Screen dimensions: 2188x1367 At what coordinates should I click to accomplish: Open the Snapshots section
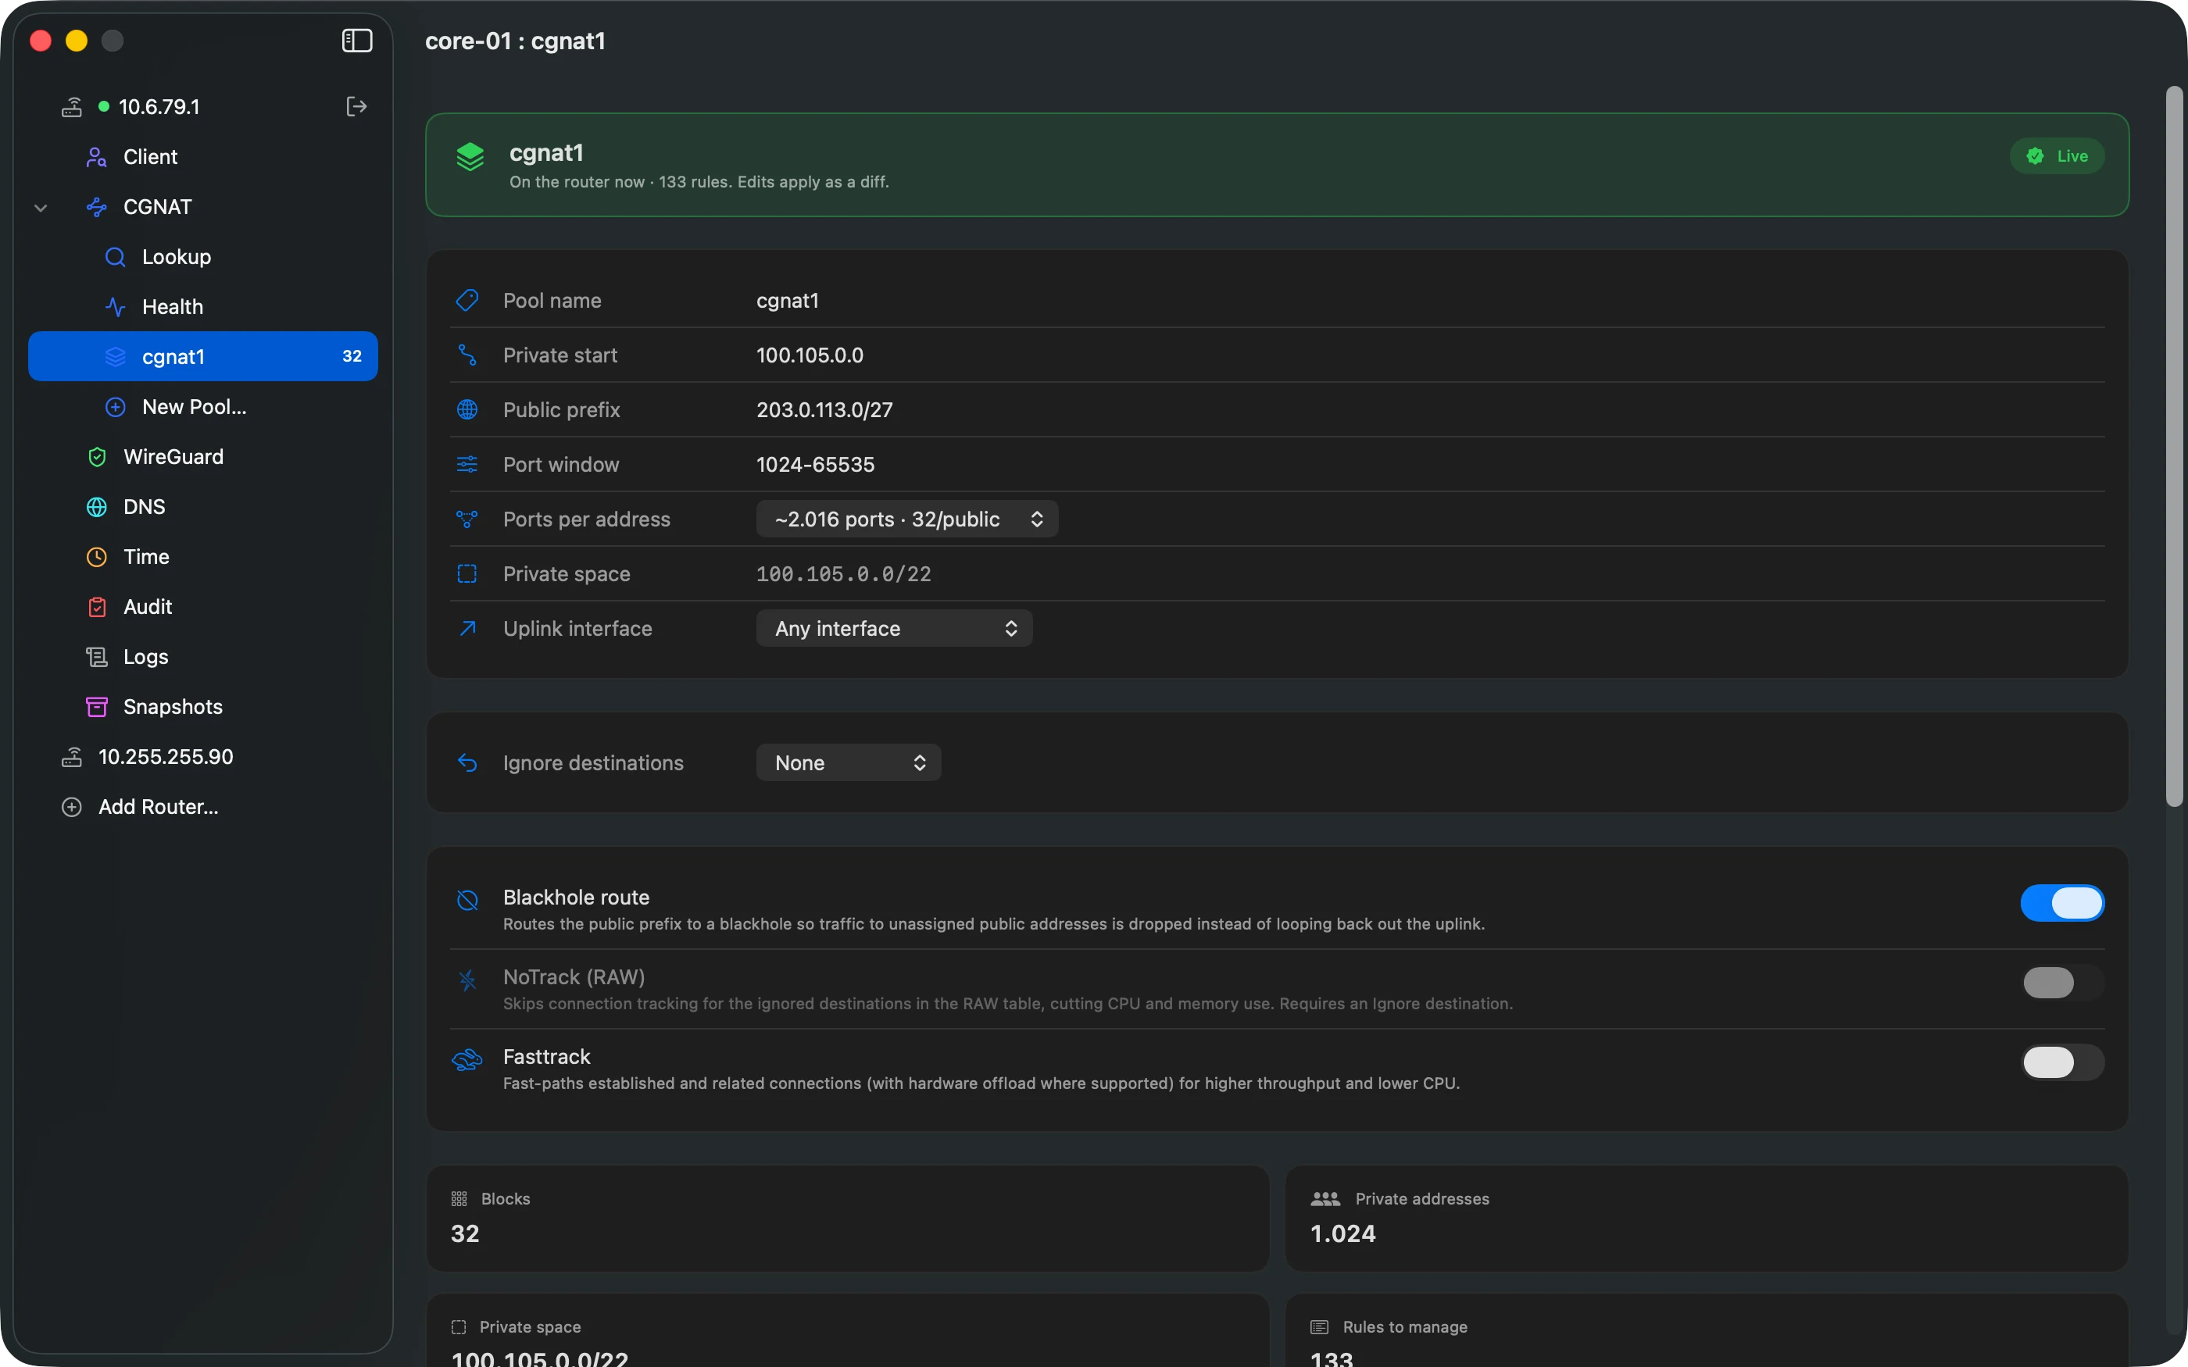coord(203,707)
